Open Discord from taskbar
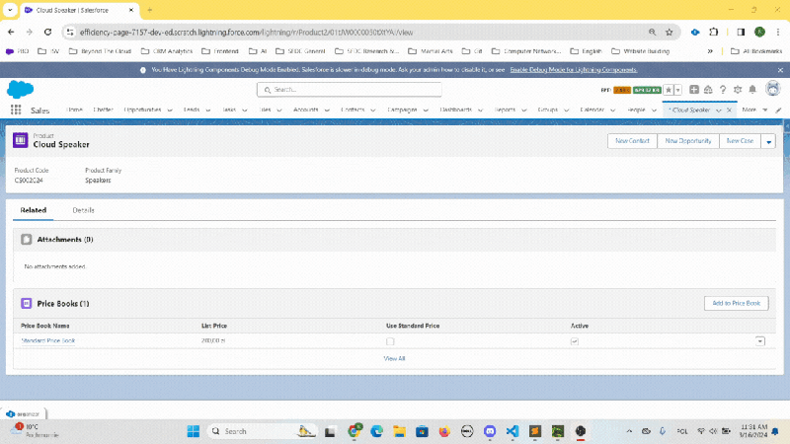Image resolution: width=790 pixels, height=444 pixels. [490, 431]
